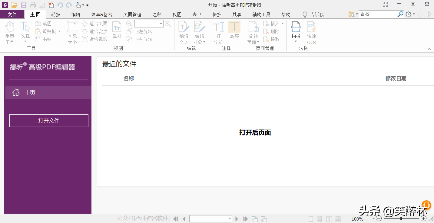434x223 pixels.
Task: Select the 编辑文本 edit text tool
Action: click(x=184, y=33)
